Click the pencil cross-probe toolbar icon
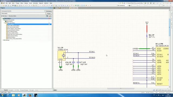 tap(54, 5)
